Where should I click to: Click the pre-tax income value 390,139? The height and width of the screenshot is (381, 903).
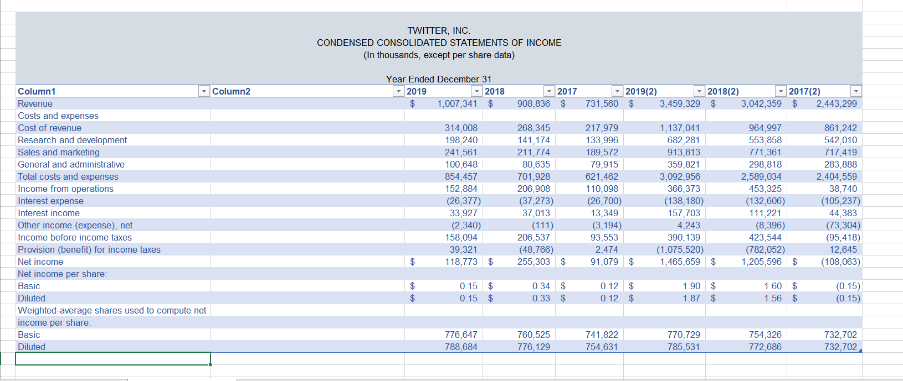pyautogui.click(x=684, y=237)
